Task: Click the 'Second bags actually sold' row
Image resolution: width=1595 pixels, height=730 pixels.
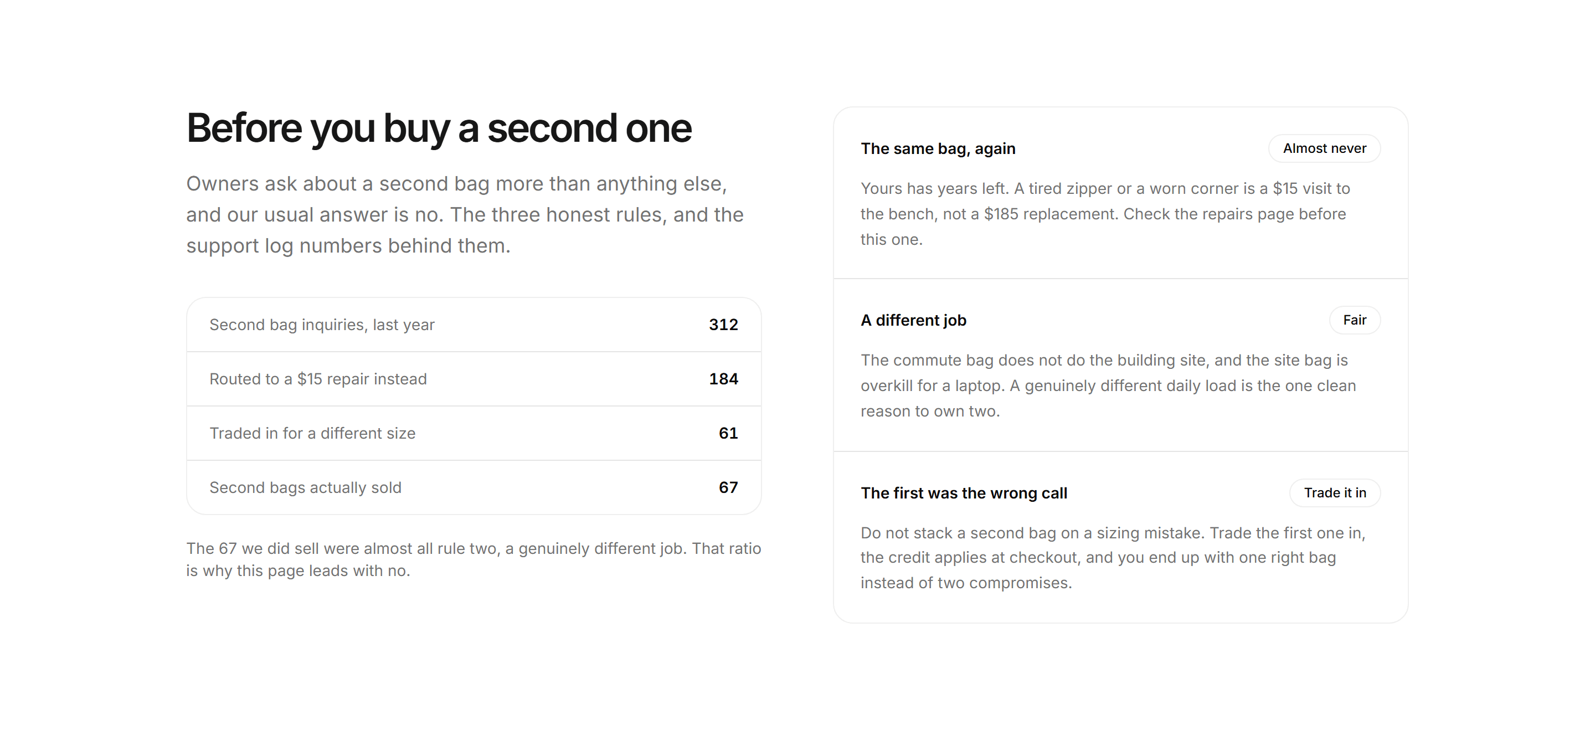Action: pos(474,487)
